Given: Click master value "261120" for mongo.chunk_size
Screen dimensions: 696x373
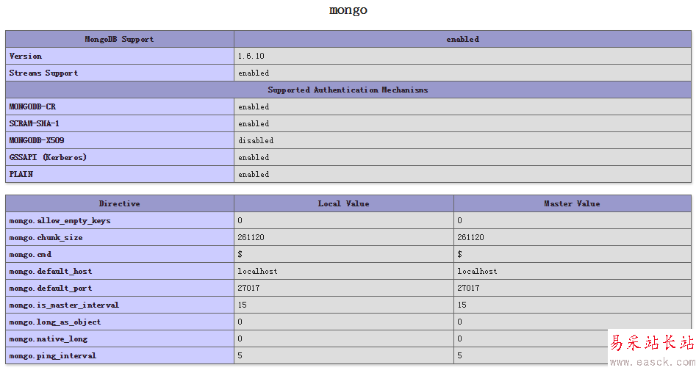Looking at the screenshot, I should pos(470,237).
